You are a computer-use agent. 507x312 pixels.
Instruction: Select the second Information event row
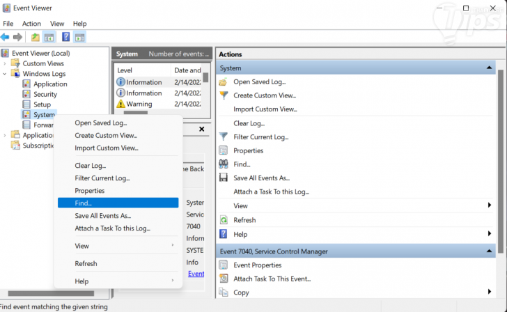[159, 93]
